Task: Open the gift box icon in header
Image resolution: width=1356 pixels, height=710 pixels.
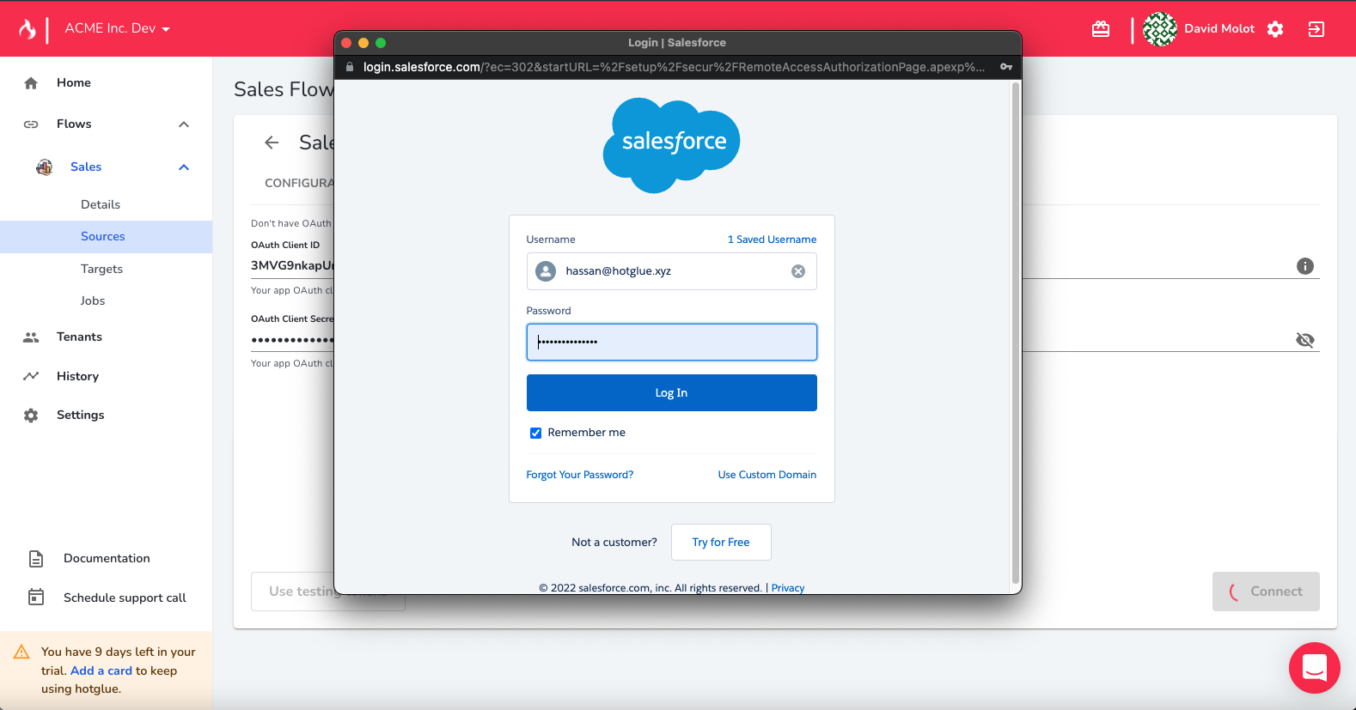Action: click(x=1101, y=29)
